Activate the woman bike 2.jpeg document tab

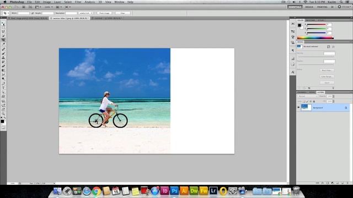coord(69,18)
